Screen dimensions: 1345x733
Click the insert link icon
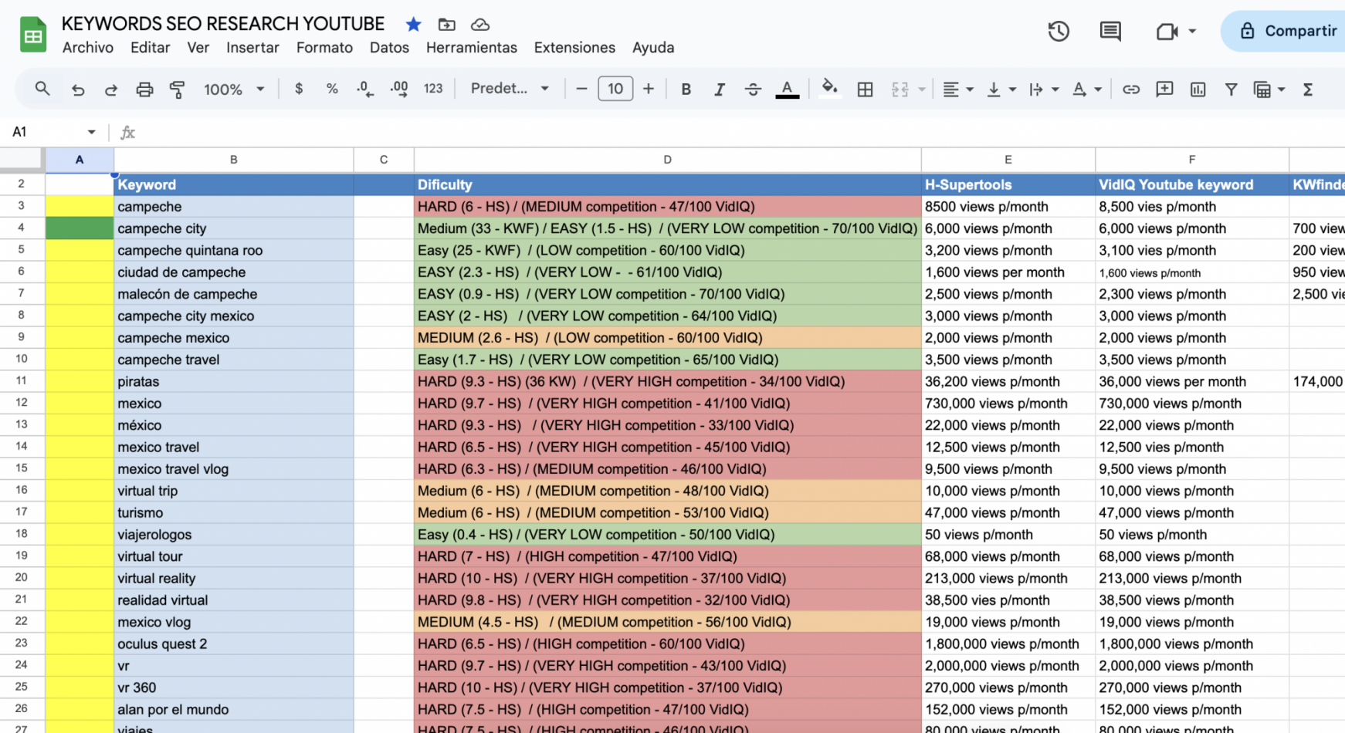(1130, 90)
